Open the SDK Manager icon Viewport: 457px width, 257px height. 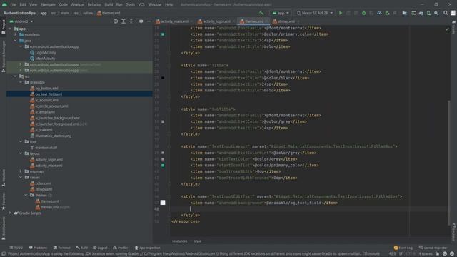(x=436, y=13)
